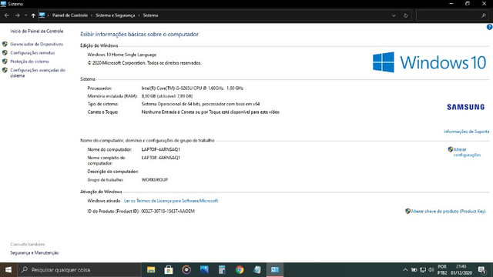Switch input language POR PTB2
This screenshot has height=277, width=493.
point(442,270)
